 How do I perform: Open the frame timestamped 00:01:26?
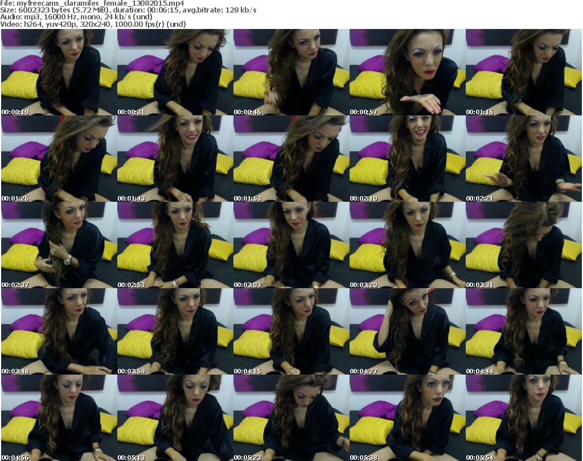pos(59,159)
